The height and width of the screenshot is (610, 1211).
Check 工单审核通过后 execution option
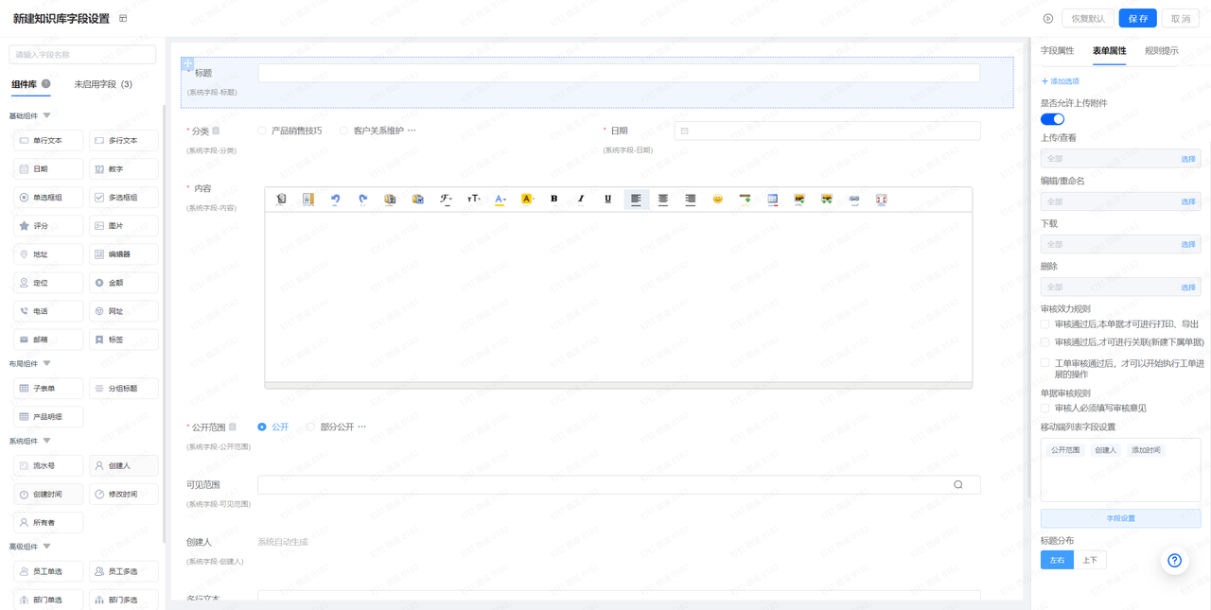1045,363
